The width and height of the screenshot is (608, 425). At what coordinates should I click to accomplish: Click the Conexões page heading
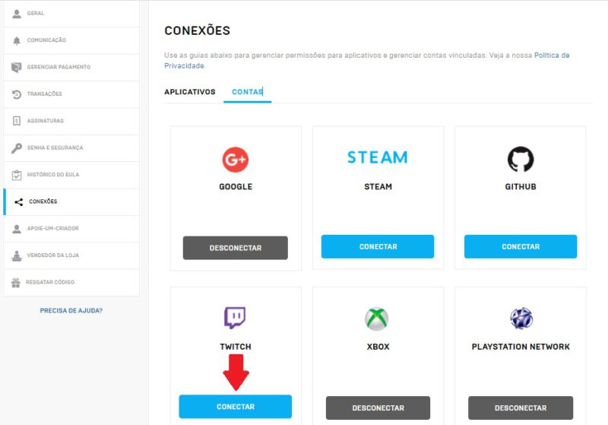(197, 30)
